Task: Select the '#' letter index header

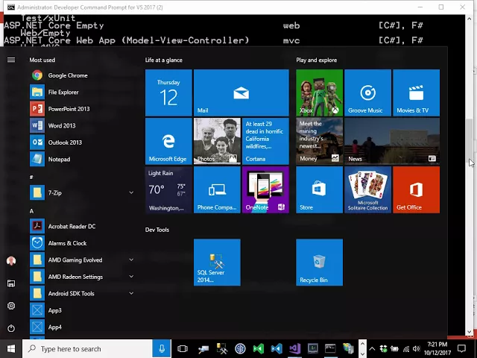Action: coord(31,177)
